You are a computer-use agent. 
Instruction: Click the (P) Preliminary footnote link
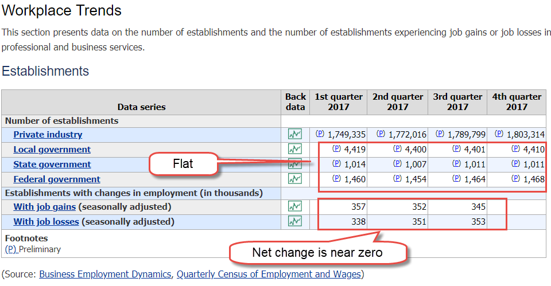coord(10,249)
